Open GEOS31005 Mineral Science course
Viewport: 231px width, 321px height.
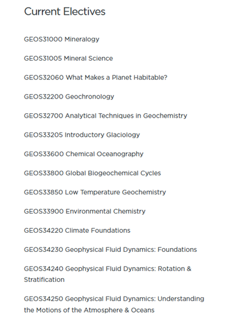[x=68, y=58]
